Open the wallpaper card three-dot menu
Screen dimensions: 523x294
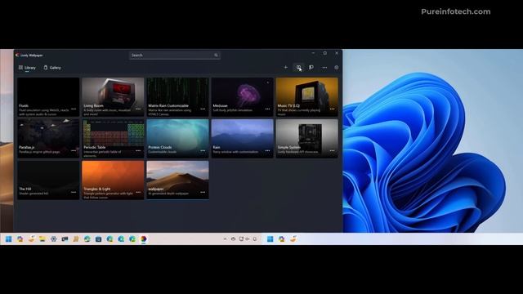203,193
